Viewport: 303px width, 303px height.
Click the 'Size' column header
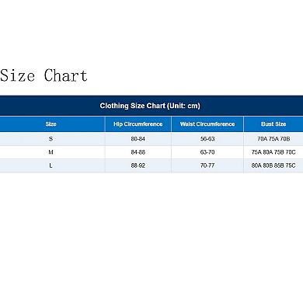click(x=50, y=124)
